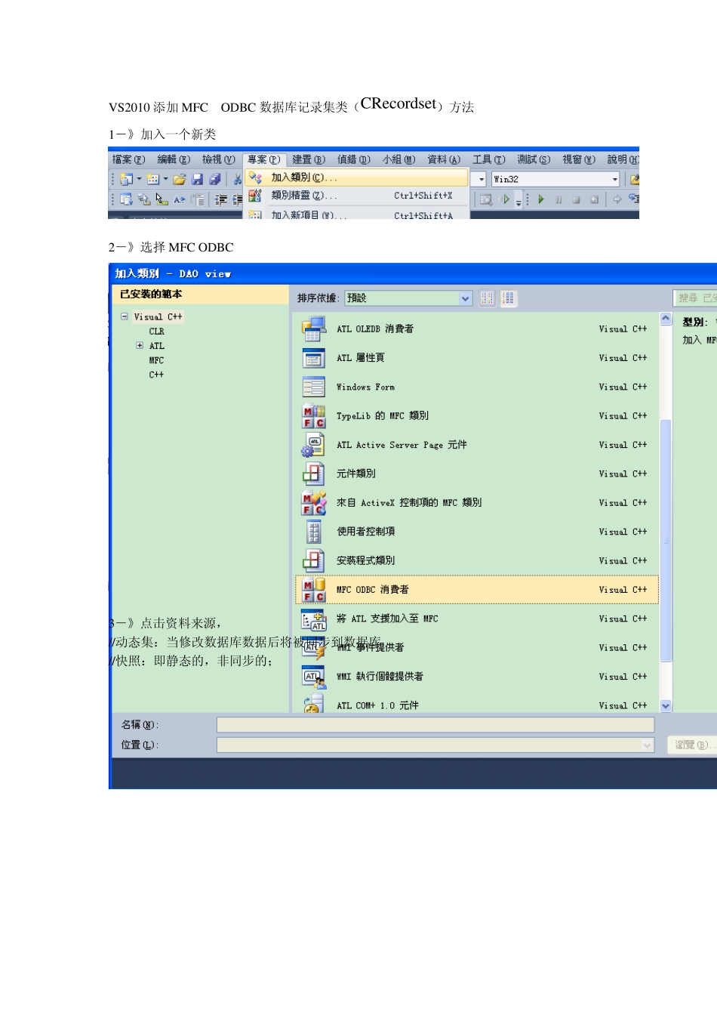717x1015 pixels.
Task: Switch to small icons view button
Action: 487,298
